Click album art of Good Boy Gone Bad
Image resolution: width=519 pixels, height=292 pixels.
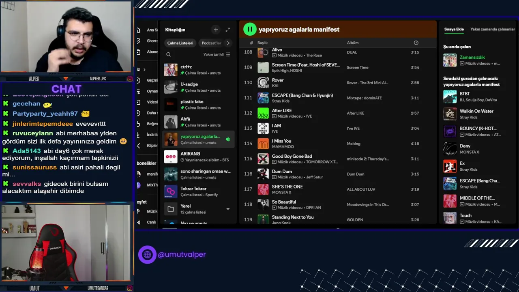(x=263, y=159)
